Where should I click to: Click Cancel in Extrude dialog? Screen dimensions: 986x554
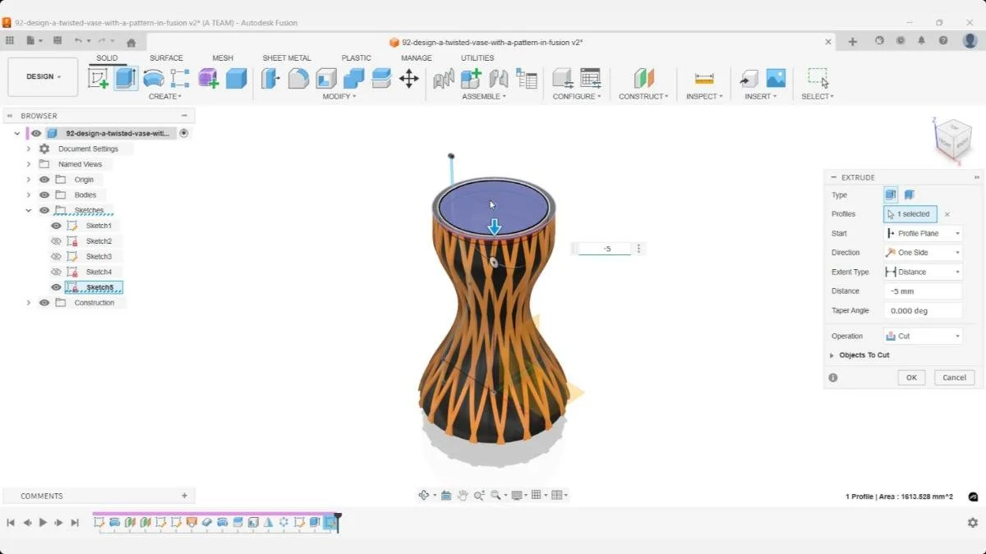[954, 378]
